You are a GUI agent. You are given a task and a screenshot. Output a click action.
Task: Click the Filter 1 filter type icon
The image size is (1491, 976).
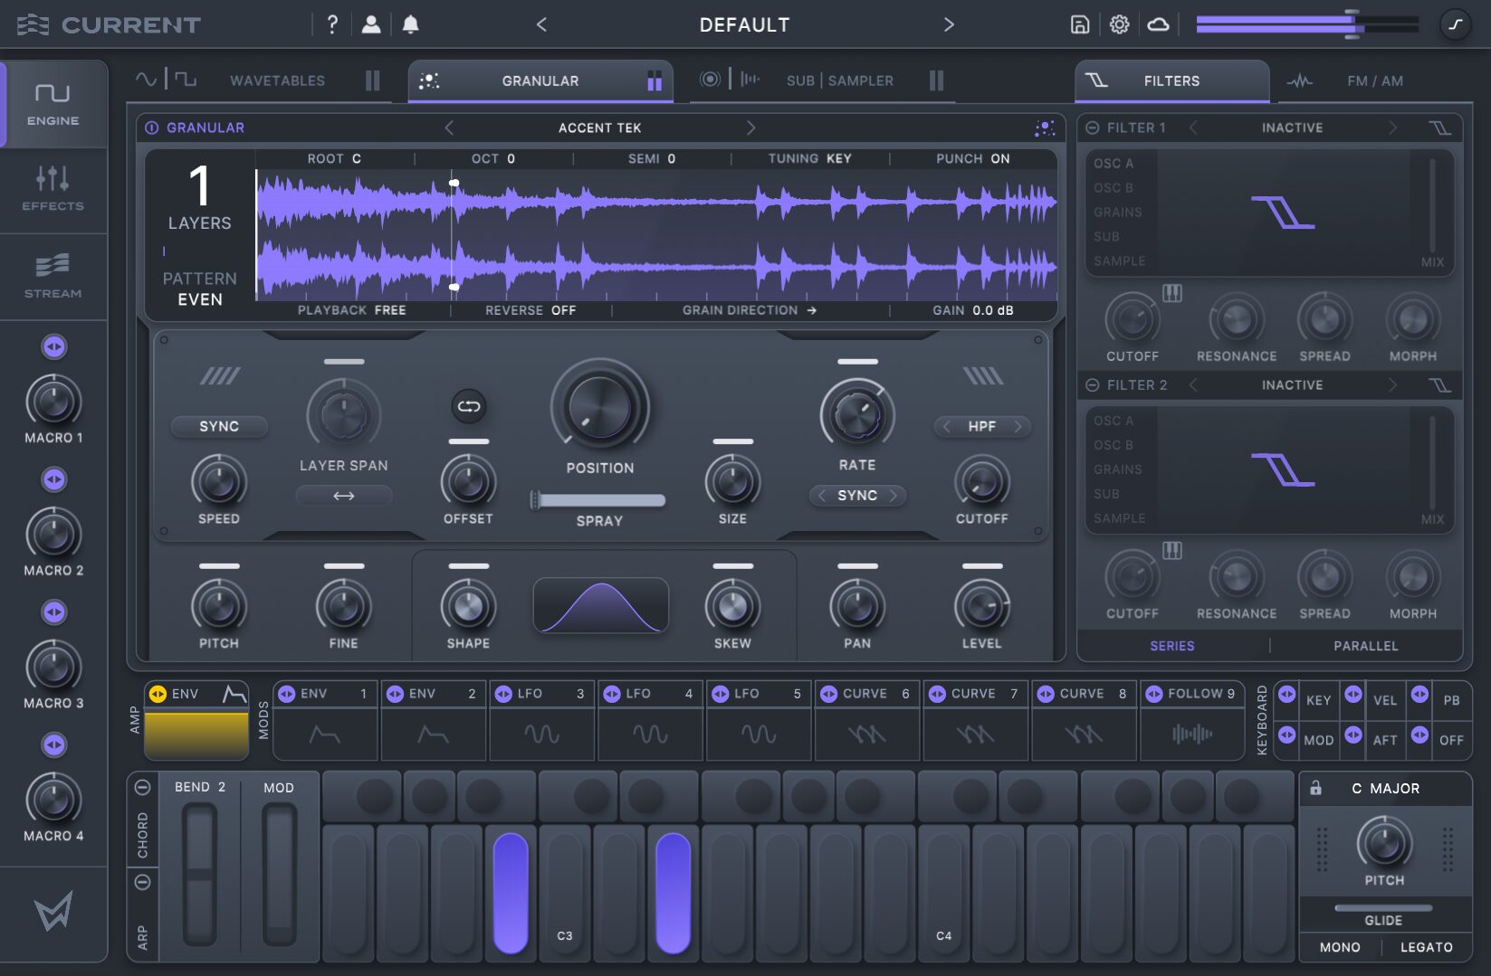tap(1439, 128)
